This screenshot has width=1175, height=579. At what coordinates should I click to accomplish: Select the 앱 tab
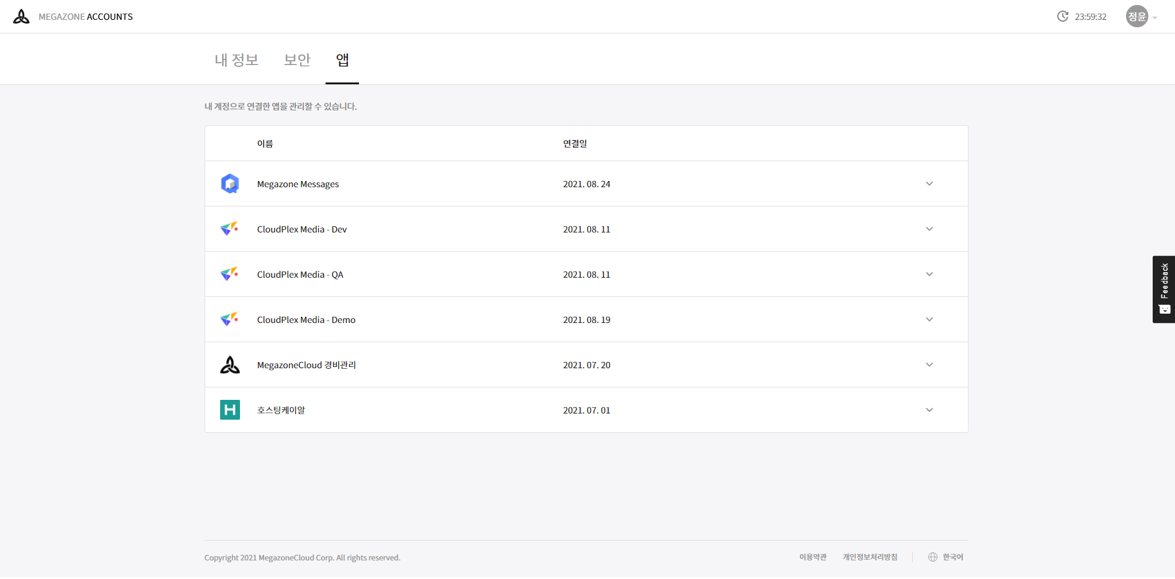point(342,60)
